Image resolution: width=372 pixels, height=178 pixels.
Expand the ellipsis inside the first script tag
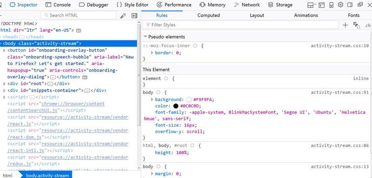tap(32, 97)
